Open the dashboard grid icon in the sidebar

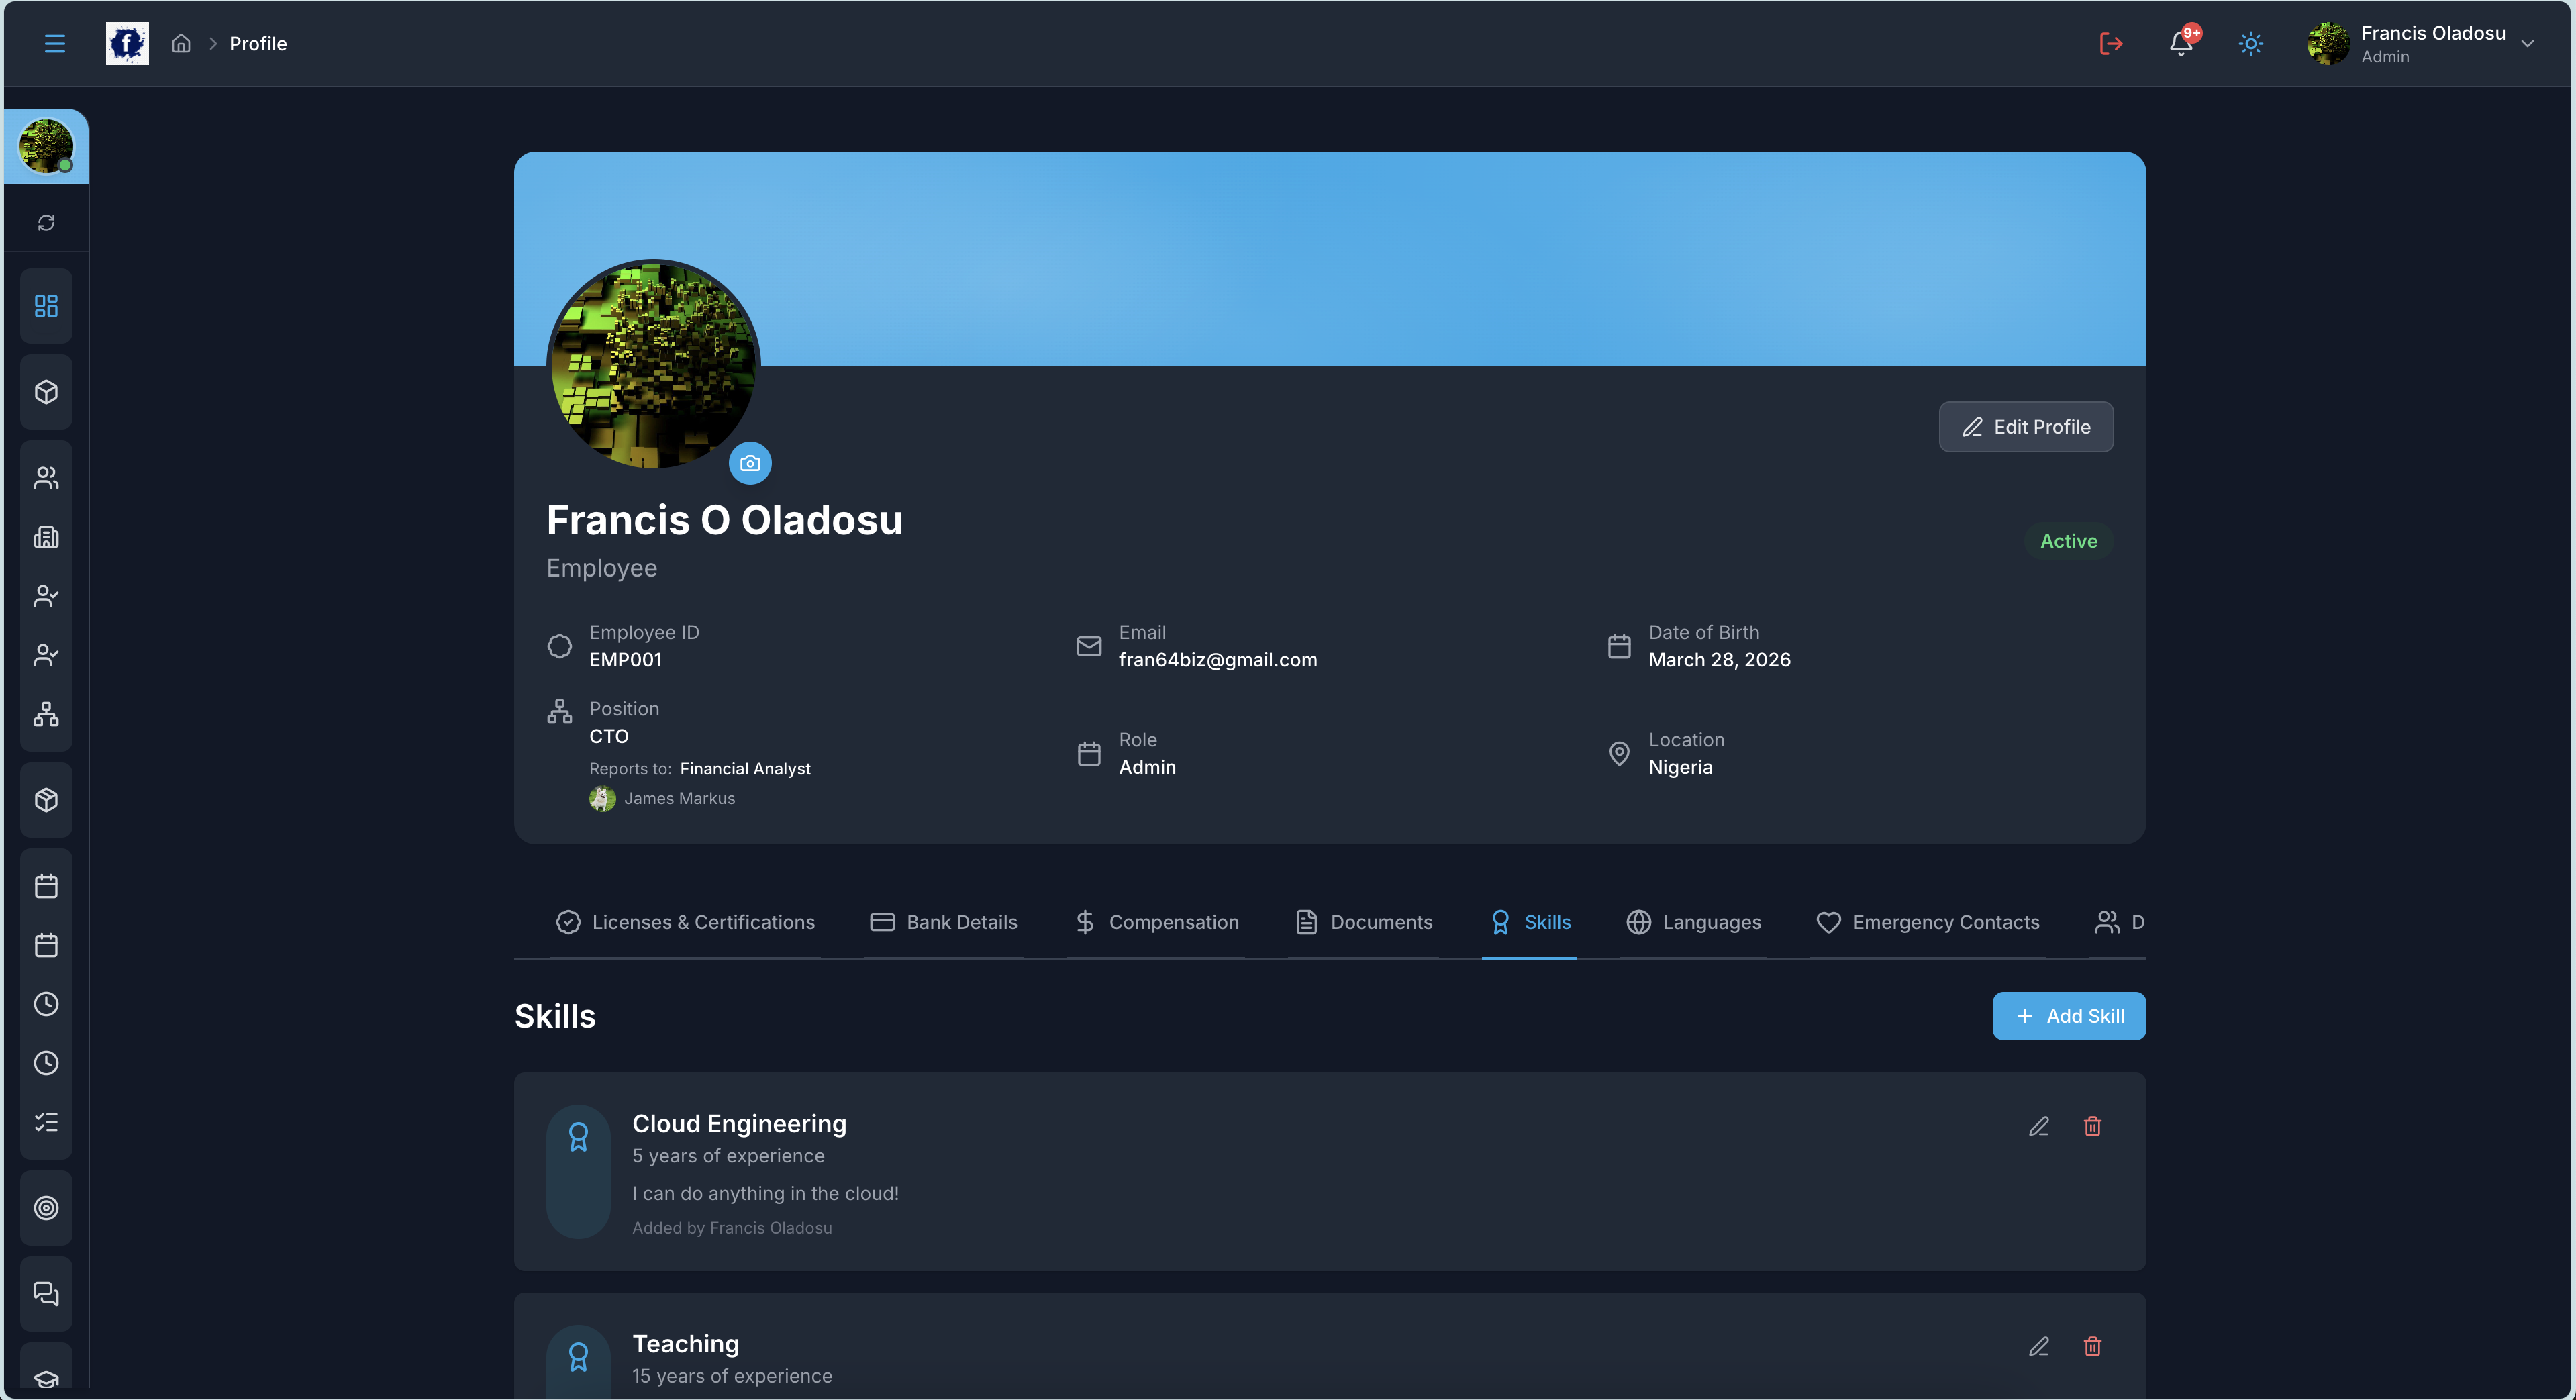(x=46, y=306)
